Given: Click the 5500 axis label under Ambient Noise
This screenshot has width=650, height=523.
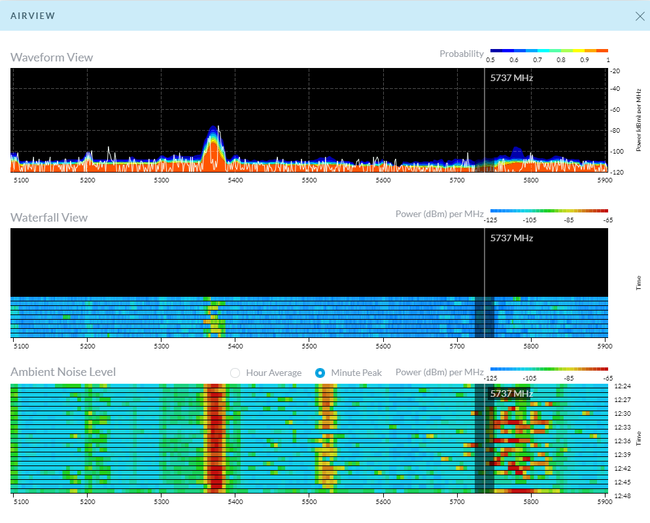Looking at the screenshot, I should click(x=309, y=502).
